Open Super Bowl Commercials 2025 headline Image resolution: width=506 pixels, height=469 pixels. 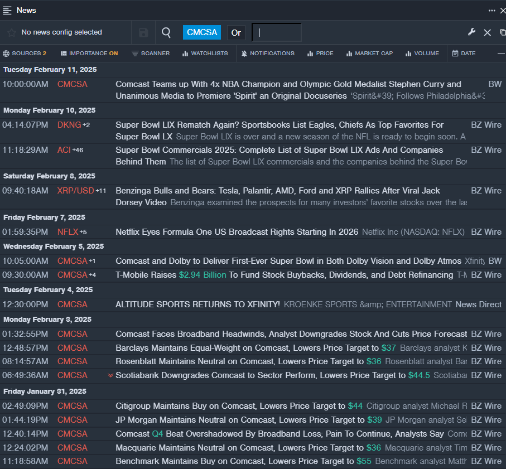pos(279,156)
